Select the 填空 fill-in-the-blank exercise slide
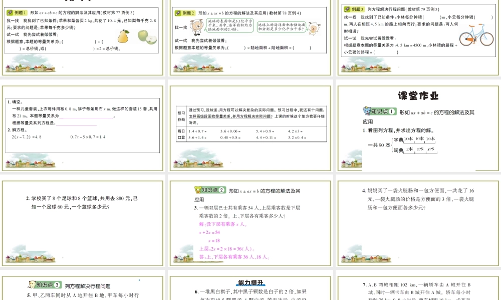Image resolution: width=501 pixels, height=300 pixels. coord(83,127)
